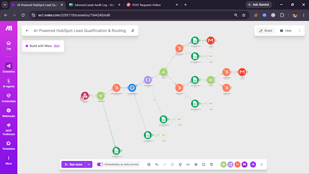Open the browser tab search dropdown

[5, 5]
